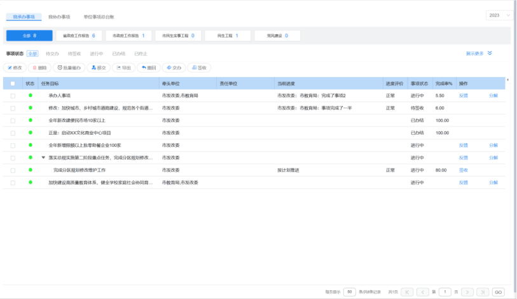Select the 市民生实事工程 0 category
Viewport: 517px width, 299px height.
tap(178, 36)
